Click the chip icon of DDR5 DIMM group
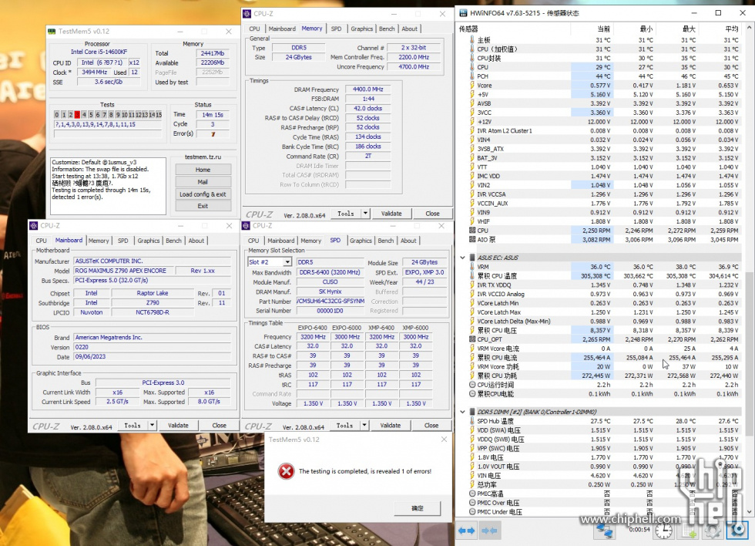 click(x=472, y=412)
